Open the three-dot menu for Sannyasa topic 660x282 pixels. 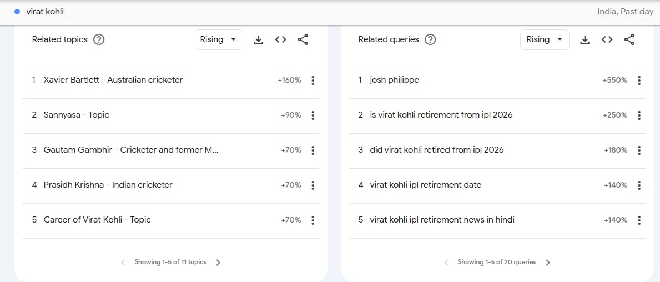tap(313, 115)
